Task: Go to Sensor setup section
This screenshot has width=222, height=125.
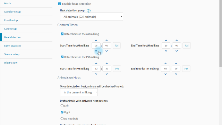Action: click(x=11, y=54)
